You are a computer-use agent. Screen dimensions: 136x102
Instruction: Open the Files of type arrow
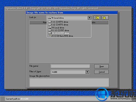coord(87,72)
